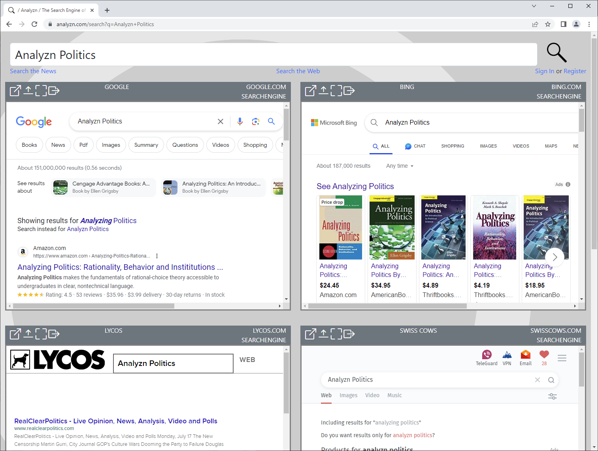The height and width of the screenshot is (451, 598).
Task: Clear the Google search box with X
Action: coord(221,121)
